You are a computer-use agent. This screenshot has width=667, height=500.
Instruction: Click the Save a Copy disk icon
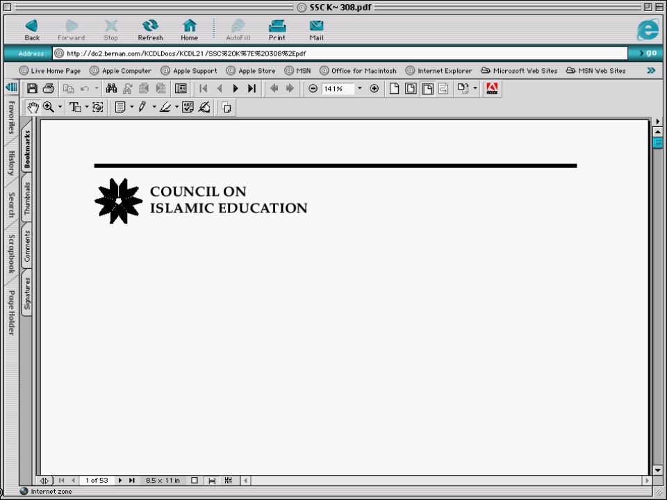pyautogui.click(x=32, y=88)
